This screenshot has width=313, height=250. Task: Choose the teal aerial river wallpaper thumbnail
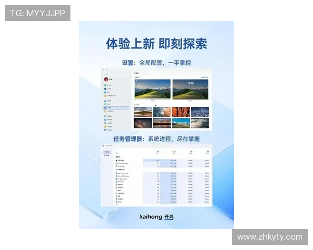pos(162,112)
